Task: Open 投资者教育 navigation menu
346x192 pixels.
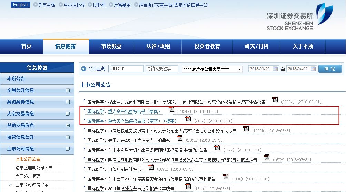Action: click(207, 46)
